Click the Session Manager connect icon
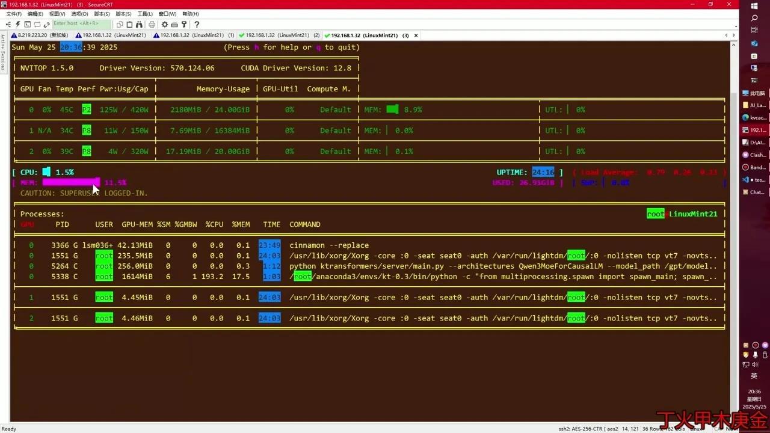This screenshot has height=433, width=770. (x=8, y=25)
